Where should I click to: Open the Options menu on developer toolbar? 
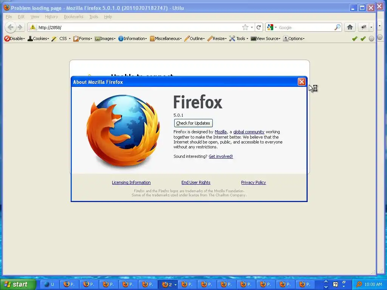(x=294, y=39)
